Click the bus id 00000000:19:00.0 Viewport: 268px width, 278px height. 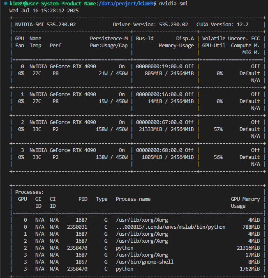[x=159, y=66]
